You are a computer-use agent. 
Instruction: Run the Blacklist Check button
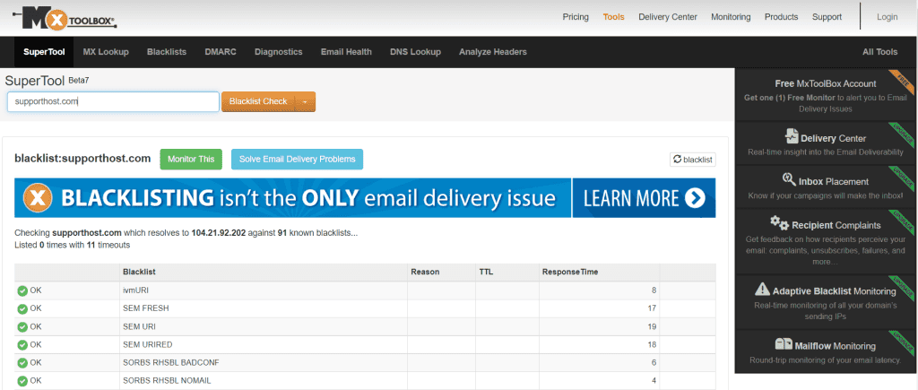coord(258,102)
